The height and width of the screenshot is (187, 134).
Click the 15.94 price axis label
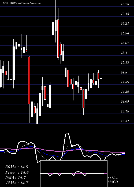125,33
